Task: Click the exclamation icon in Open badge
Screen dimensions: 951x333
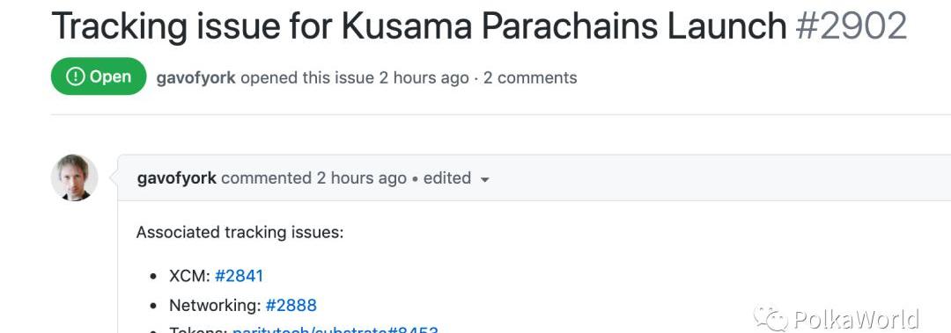Action: pos(75,77)
